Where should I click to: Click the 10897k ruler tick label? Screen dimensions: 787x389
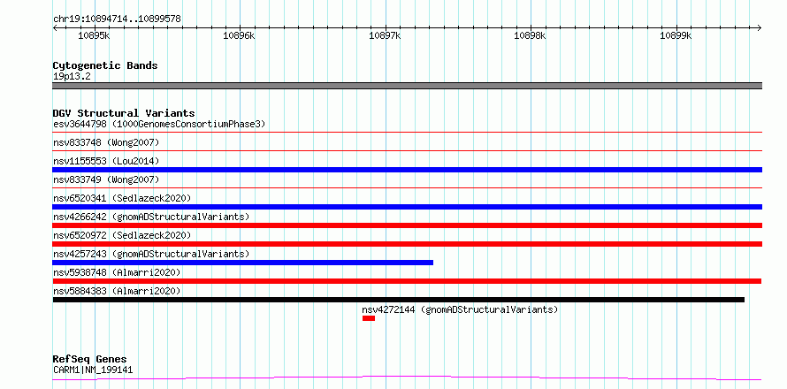385,35
